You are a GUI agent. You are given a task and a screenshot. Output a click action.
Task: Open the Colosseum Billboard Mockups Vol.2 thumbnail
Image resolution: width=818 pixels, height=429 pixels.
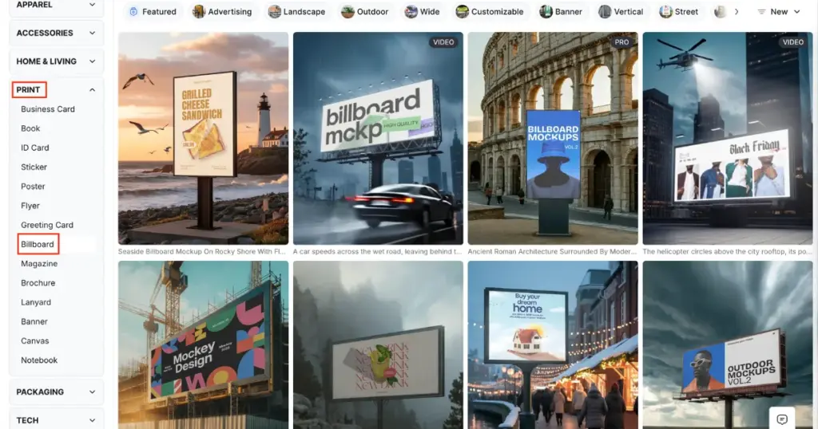[x=553, y=138]
